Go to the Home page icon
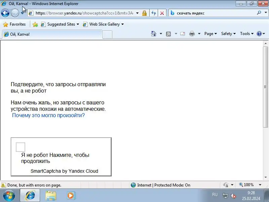The height and width of the screenshot is (202, 269). (154, 34)
